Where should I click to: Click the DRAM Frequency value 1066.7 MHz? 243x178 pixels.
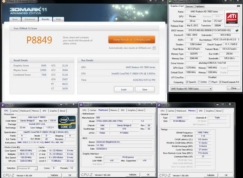(x=203, y=132)
